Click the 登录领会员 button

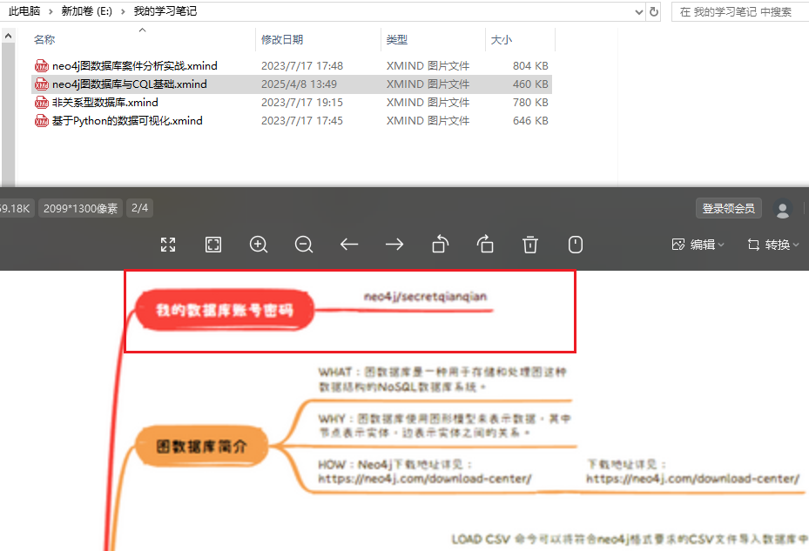pos(729,208)
